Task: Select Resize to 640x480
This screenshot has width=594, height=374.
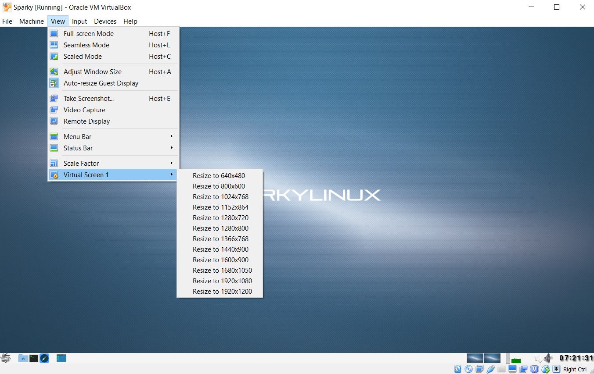Action: [x=220, y=176]
